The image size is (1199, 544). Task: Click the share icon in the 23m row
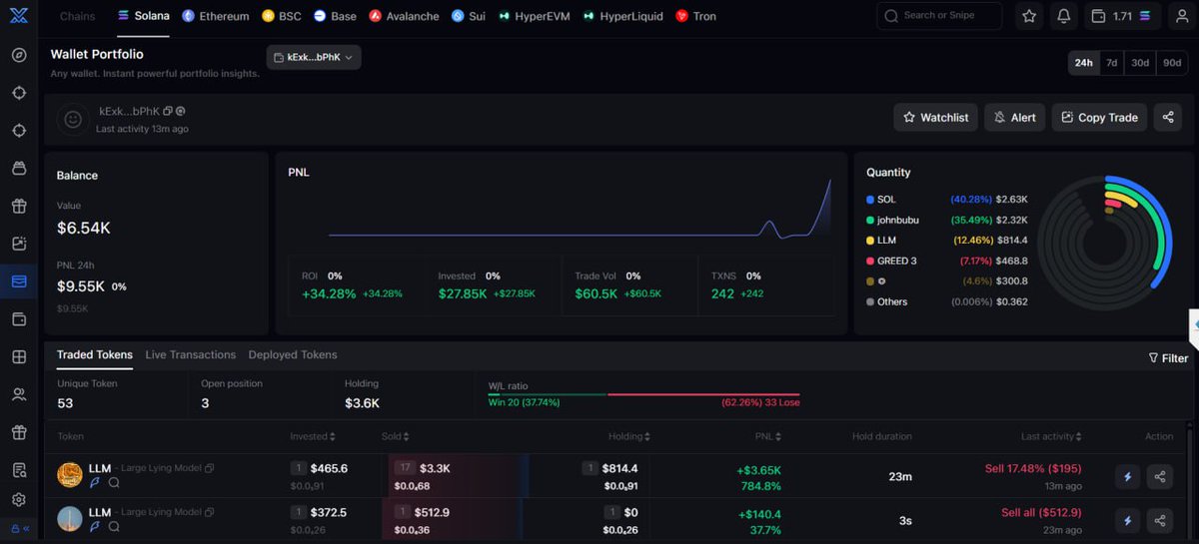tap(1160, 477)
